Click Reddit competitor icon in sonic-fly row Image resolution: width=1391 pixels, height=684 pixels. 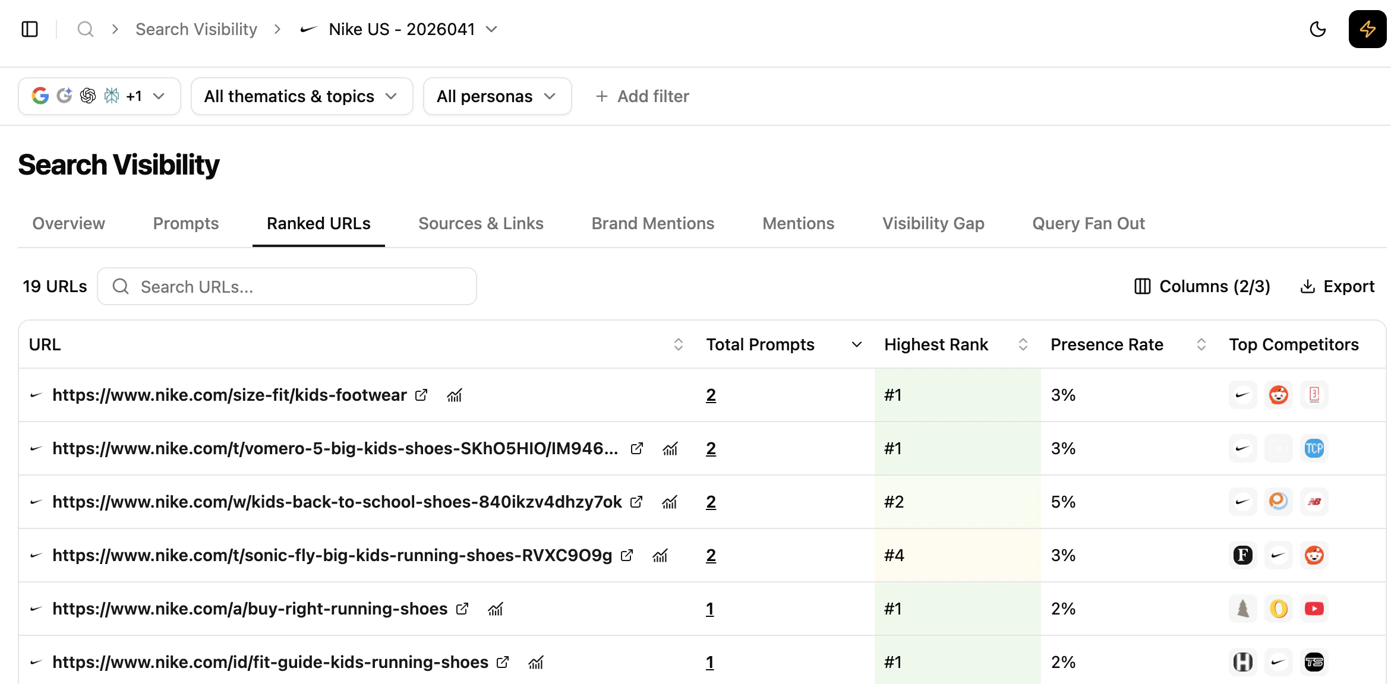tap(1314, 555)
